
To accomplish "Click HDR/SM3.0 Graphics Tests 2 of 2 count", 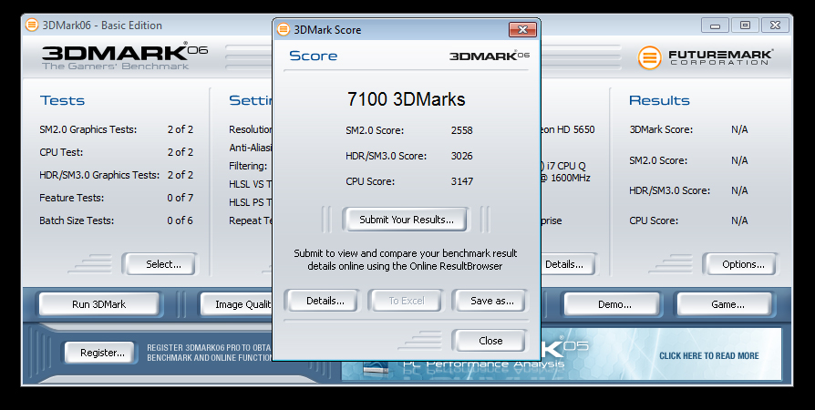I will point(180,175).
